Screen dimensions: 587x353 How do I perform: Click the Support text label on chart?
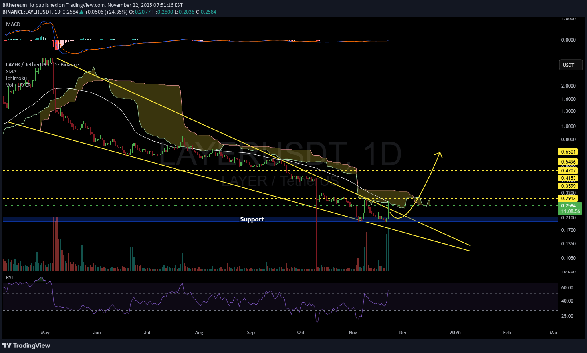pos(252,219)
